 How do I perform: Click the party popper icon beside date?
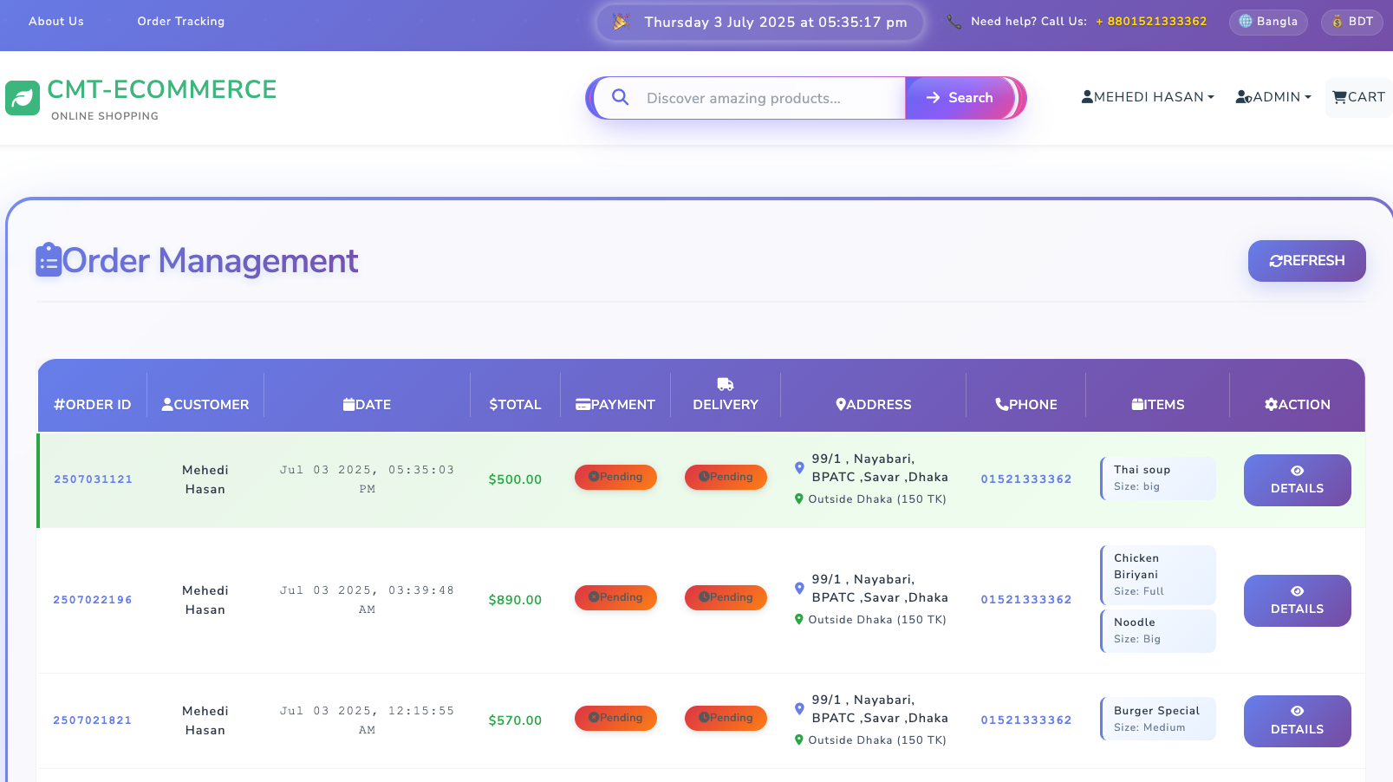click(x=621, y=22)
